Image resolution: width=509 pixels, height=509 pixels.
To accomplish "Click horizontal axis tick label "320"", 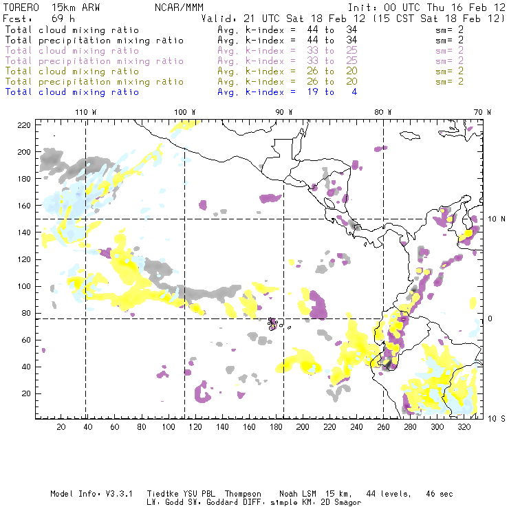I will point(464,427).
